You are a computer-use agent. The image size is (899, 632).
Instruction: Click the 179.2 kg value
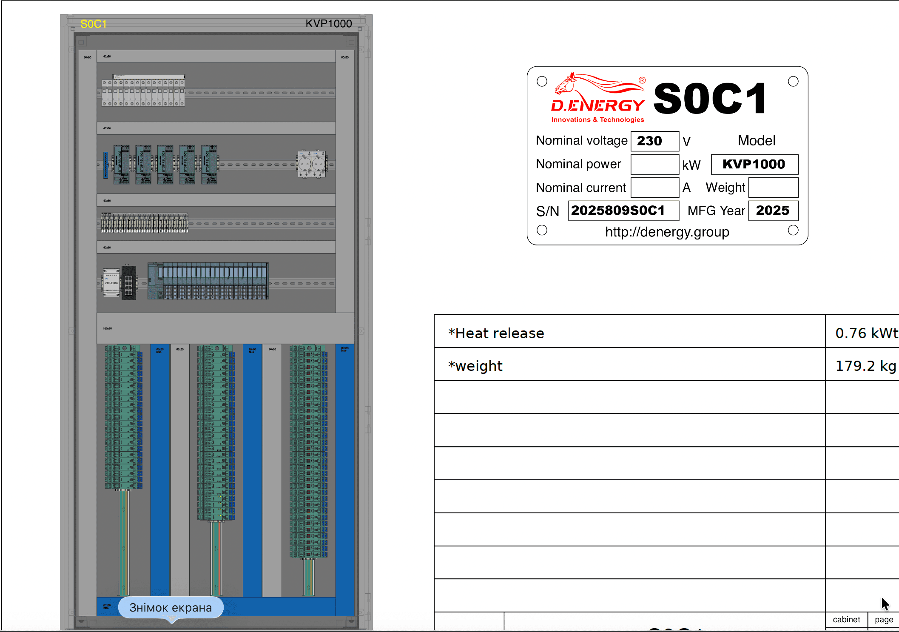coord(866,366)
